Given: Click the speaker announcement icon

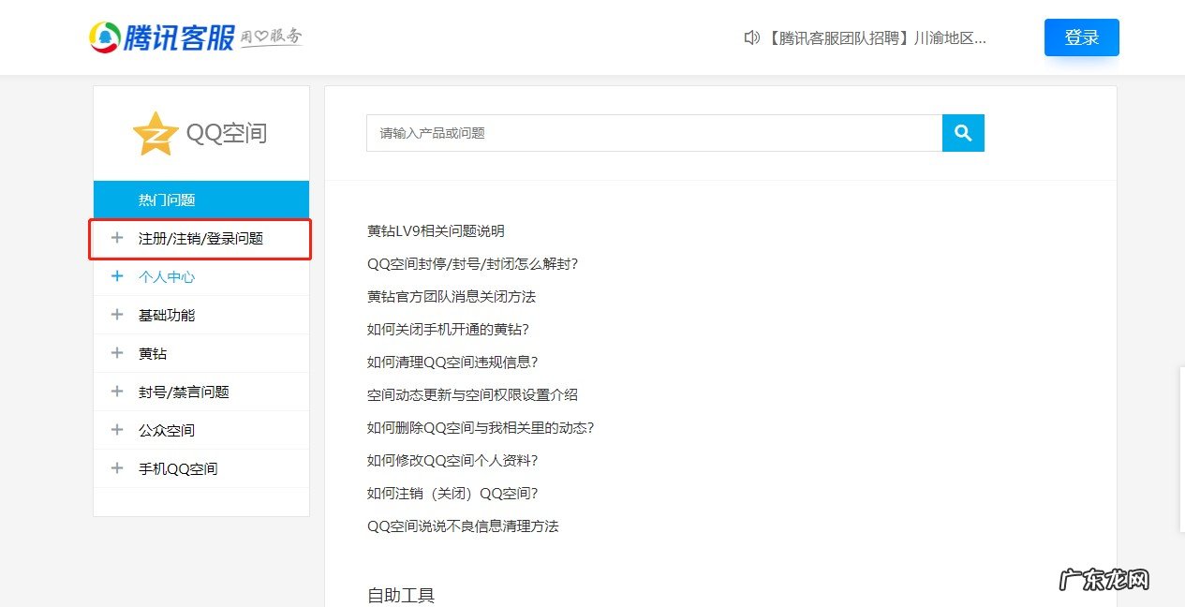Looking at the screenshot, I should (751, 37).
